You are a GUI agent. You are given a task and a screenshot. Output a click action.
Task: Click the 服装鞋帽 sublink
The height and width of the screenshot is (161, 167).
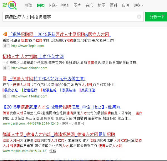click(50, 90)
